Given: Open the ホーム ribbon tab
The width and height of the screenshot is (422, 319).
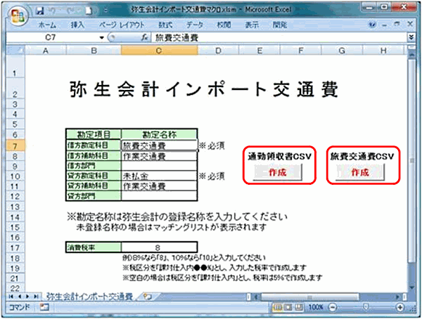Looking at the screenshot, I should click(x=47, y=25).
